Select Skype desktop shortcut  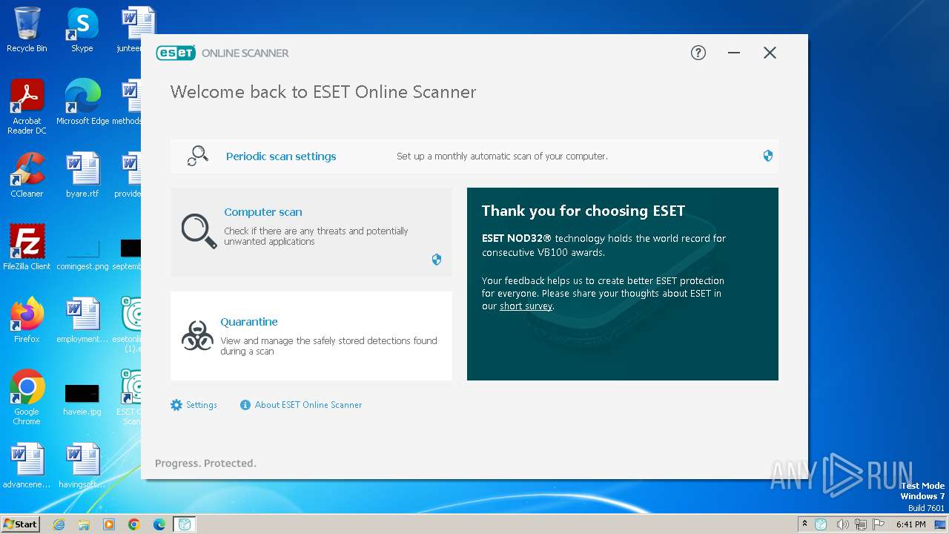(x=82, y=30)
